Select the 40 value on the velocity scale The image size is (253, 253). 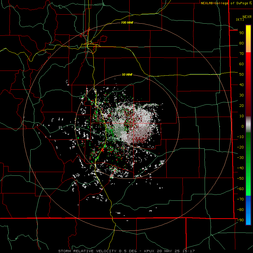(x=241, y=85)
